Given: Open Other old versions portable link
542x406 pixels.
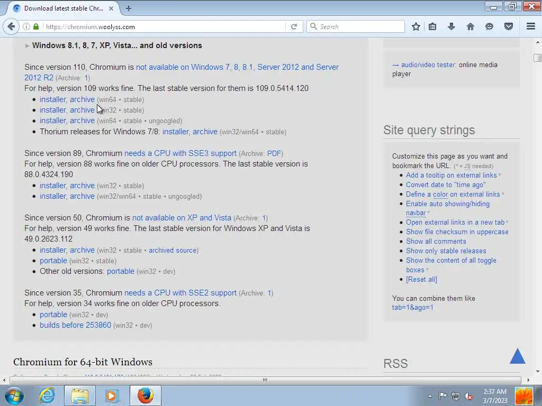Looking at the screenshot, I should pos(120,271).
